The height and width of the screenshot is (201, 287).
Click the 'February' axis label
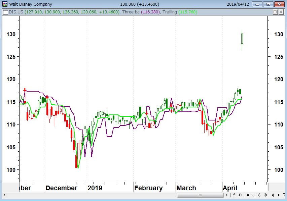[x=148, y=188]
